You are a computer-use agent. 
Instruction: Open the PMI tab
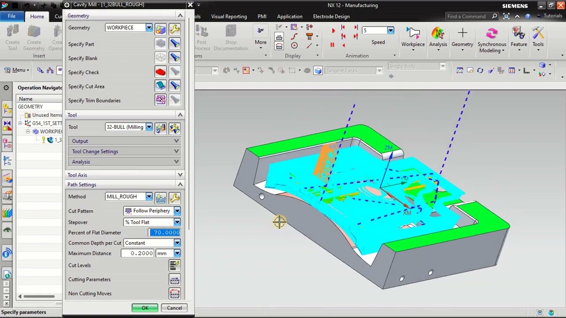[x=262, y=16]
